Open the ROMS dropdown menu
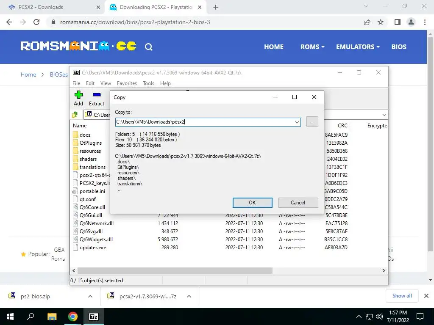The height and width of the screenshot is (325, 434). point(312,47)
